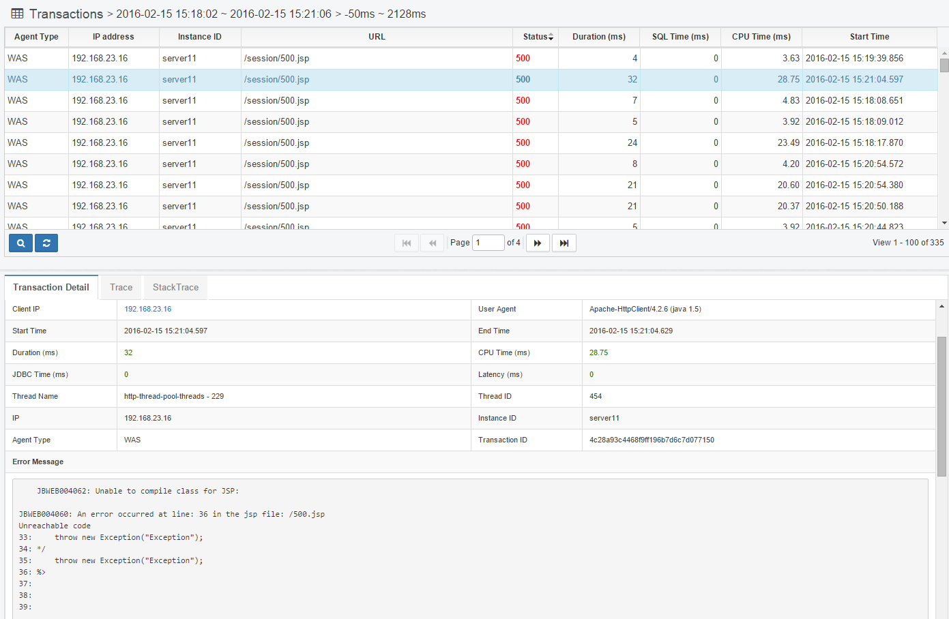Open the Trace tab

(x=121, y=288)
